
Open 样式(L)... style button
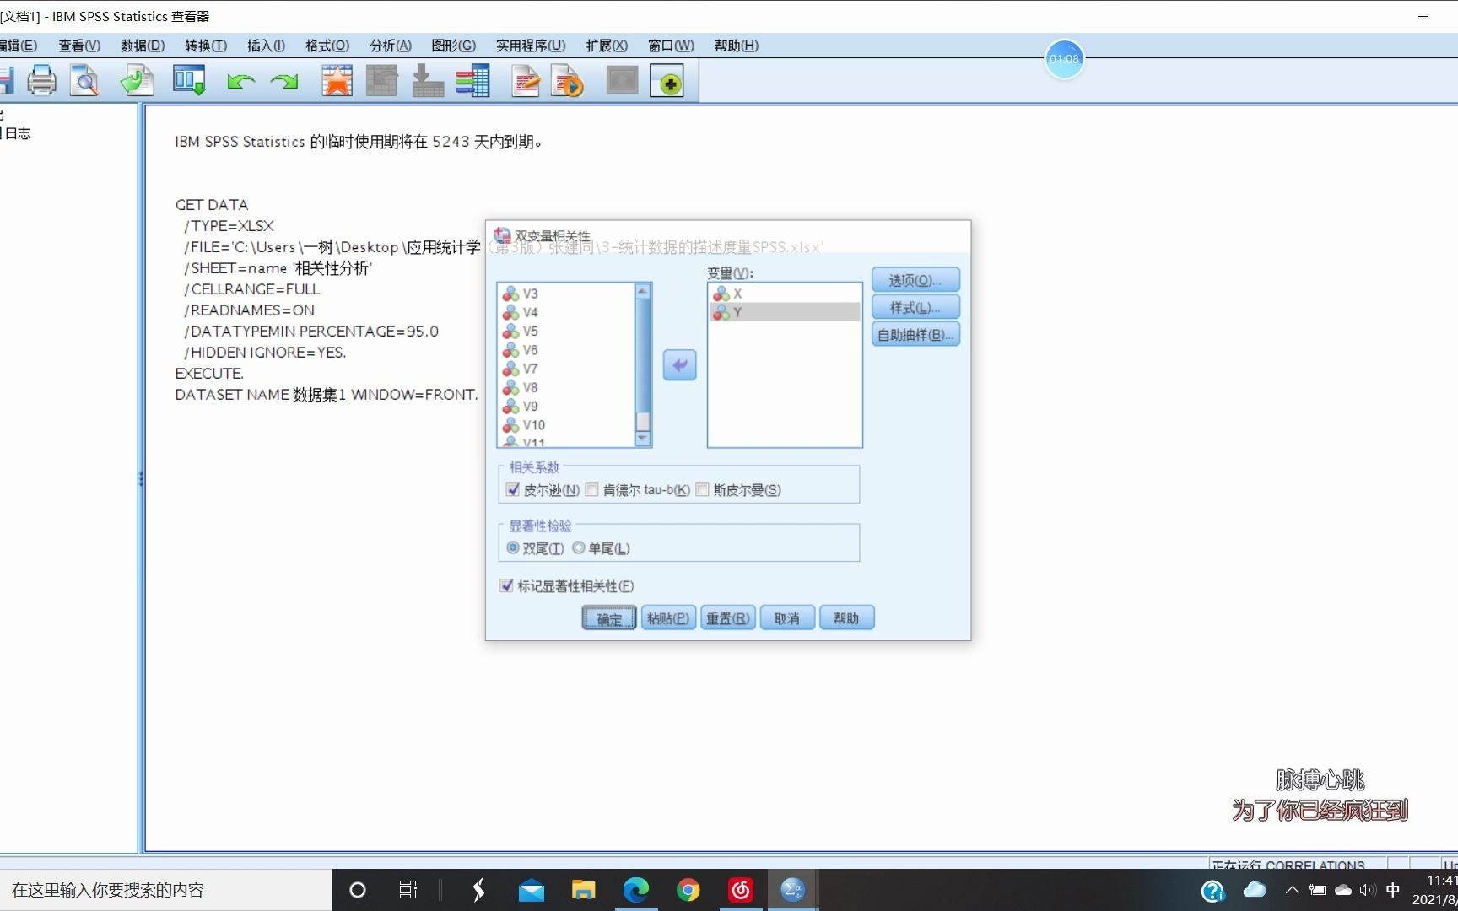pos(915,307)
